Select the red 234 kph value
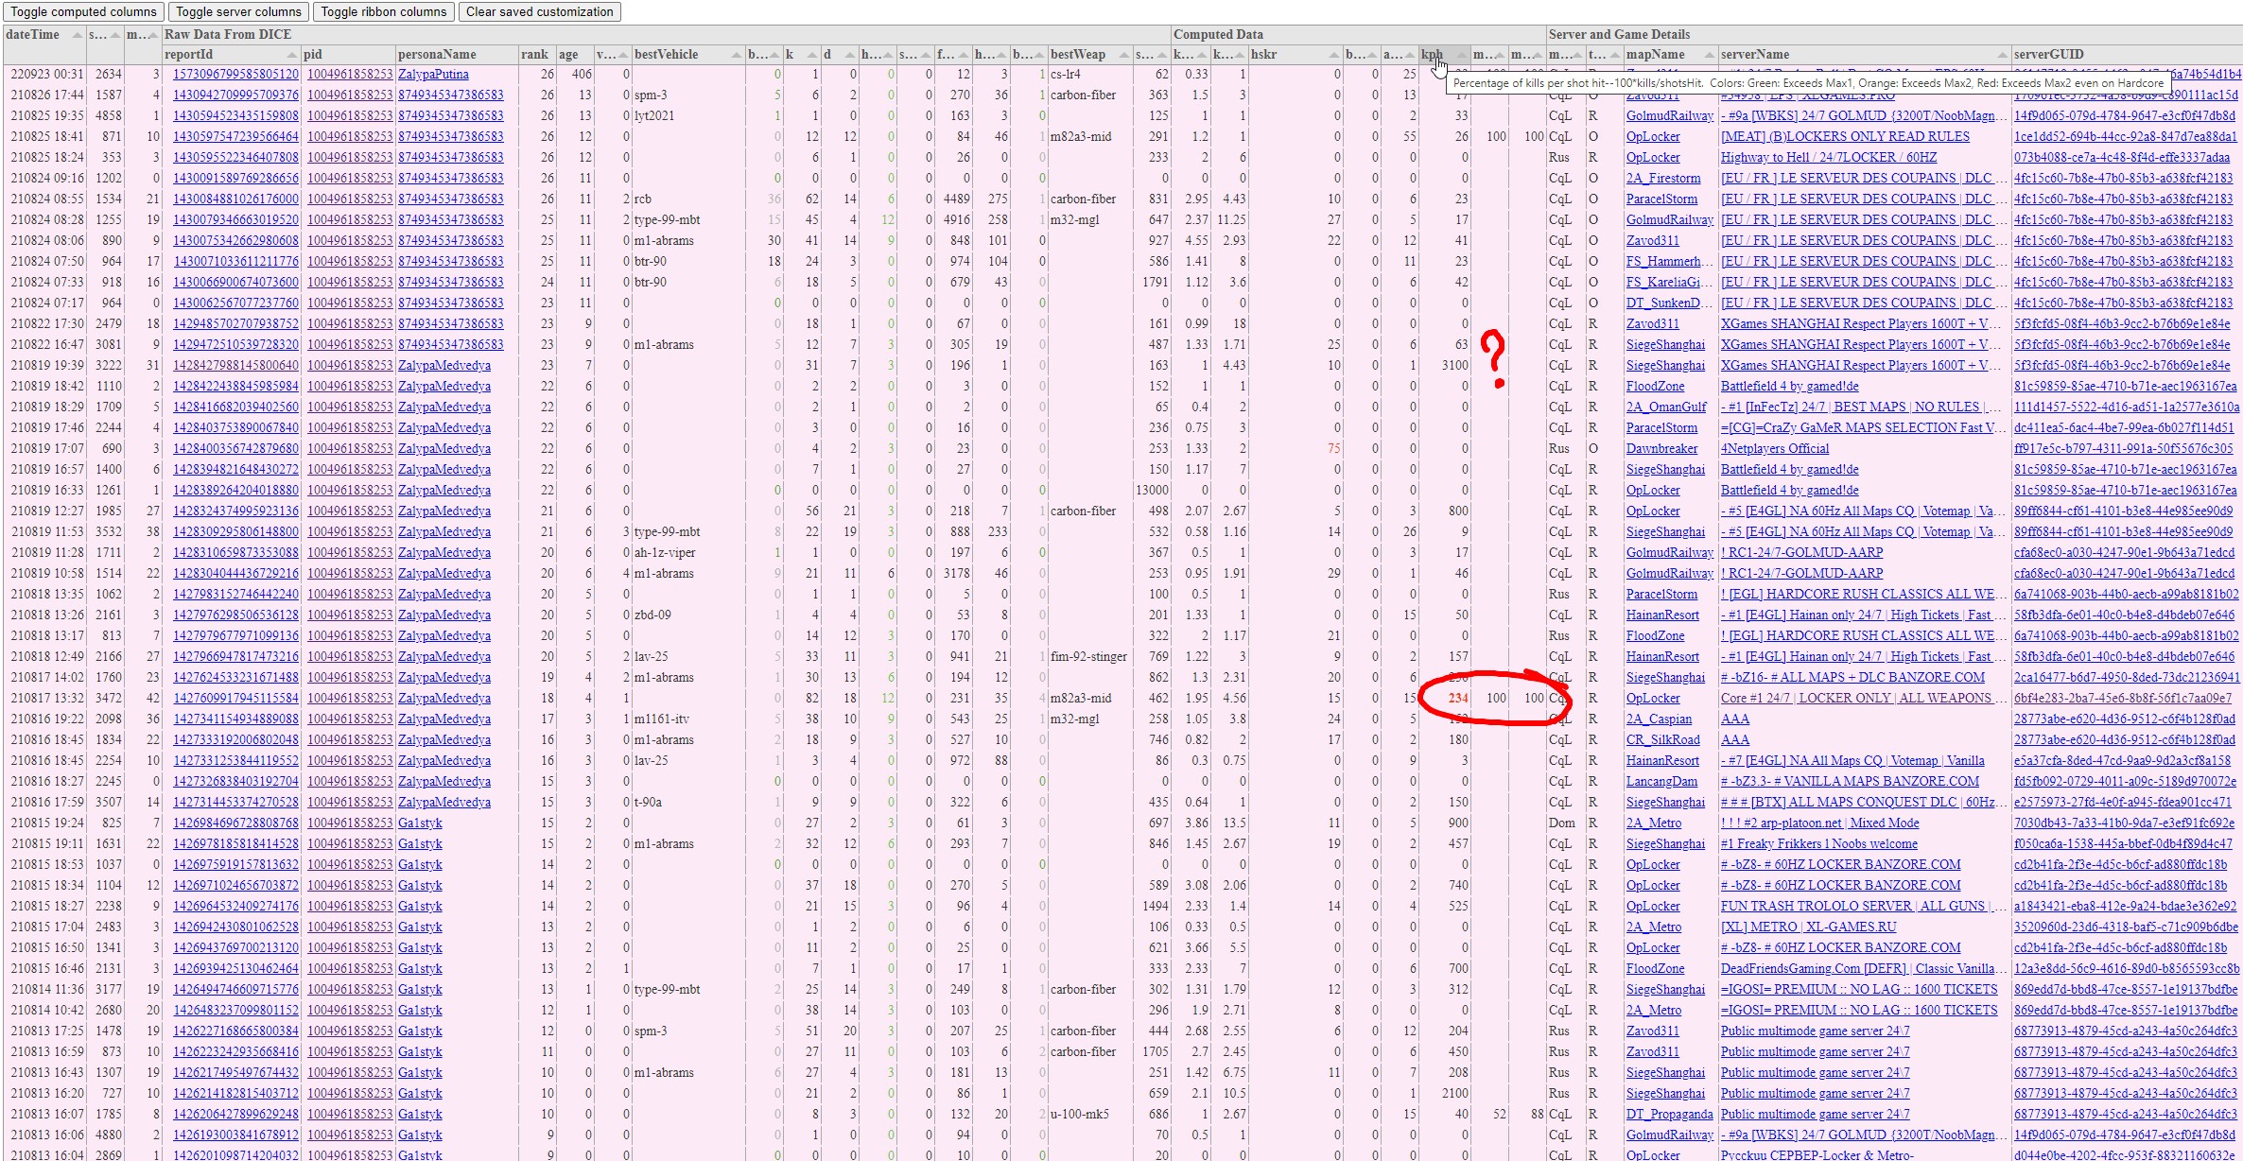Image resolution: width=2243 pixels, height=1161 pixels. point(1458,699)
